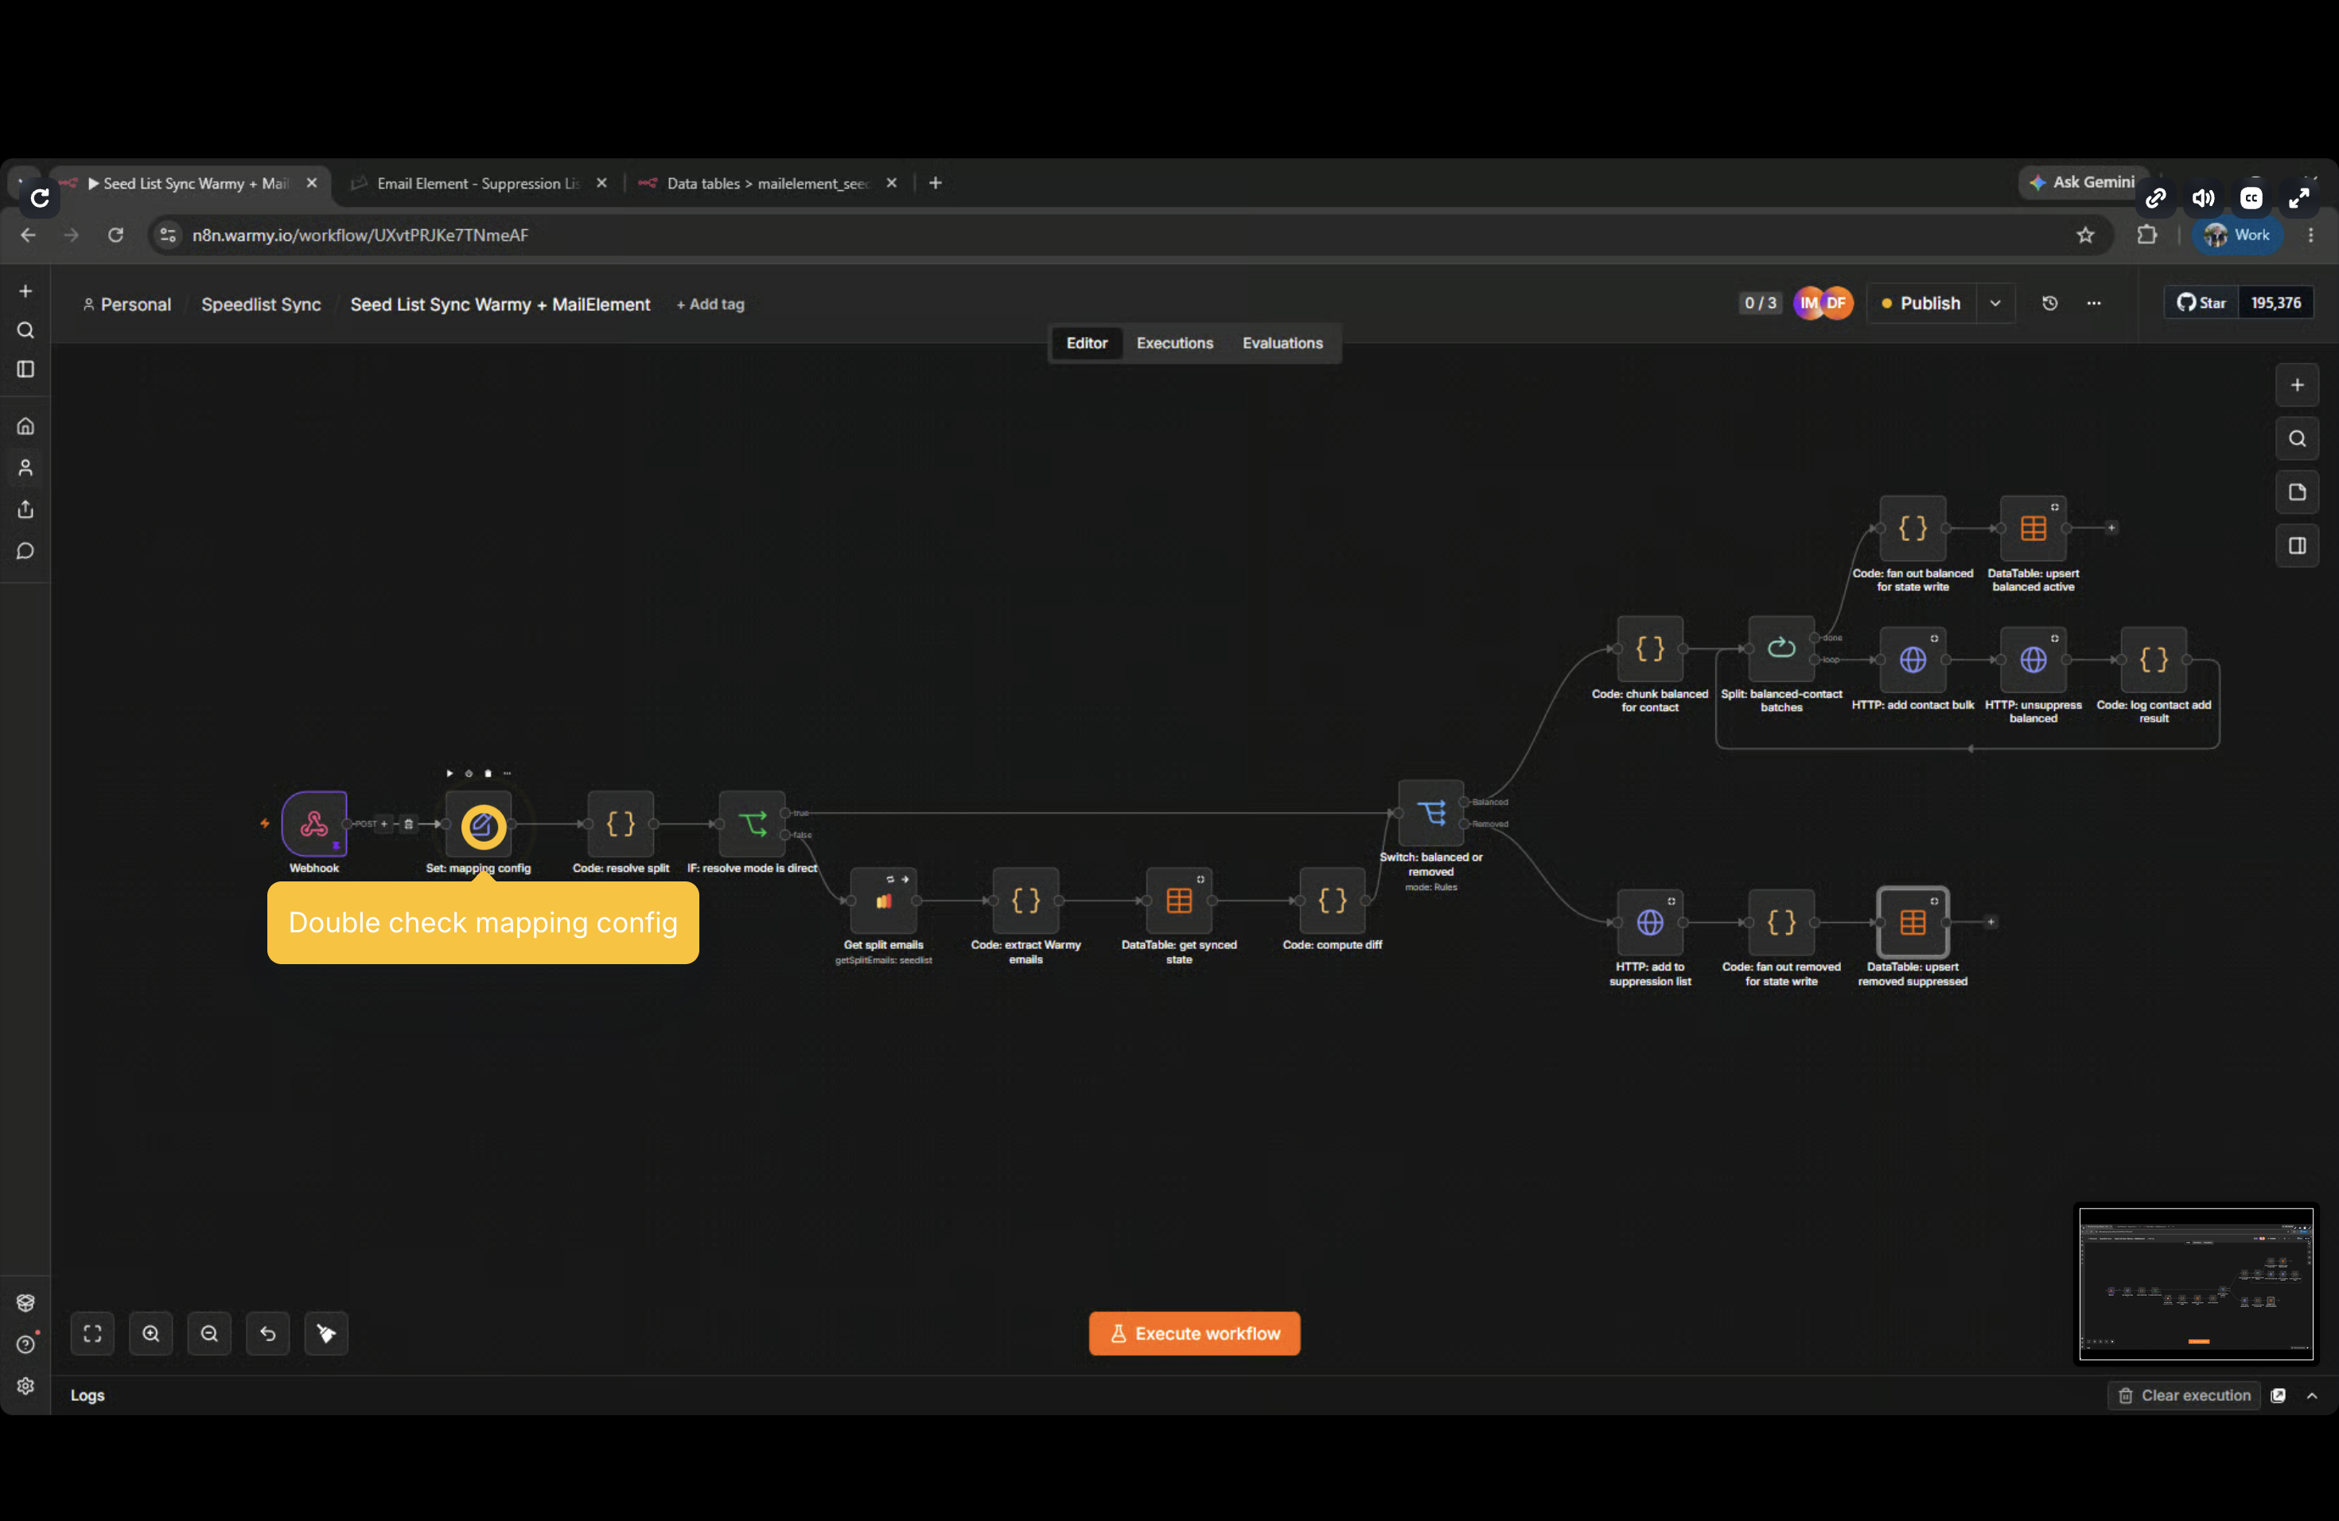
Task: Select the Code: compute diff node
Action: (1332, 900)
